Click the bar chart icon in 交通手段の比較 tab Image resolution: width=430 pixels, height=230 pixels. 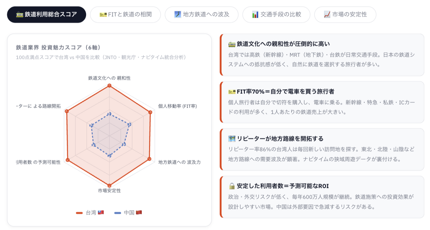pyautogui.click(x=255, y=15)
